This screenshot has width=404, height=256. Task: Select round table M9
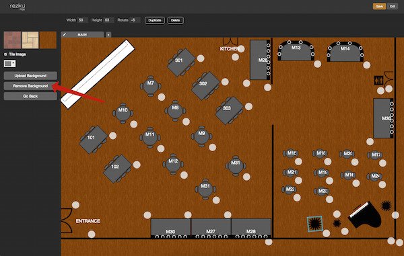click(201, 136)
